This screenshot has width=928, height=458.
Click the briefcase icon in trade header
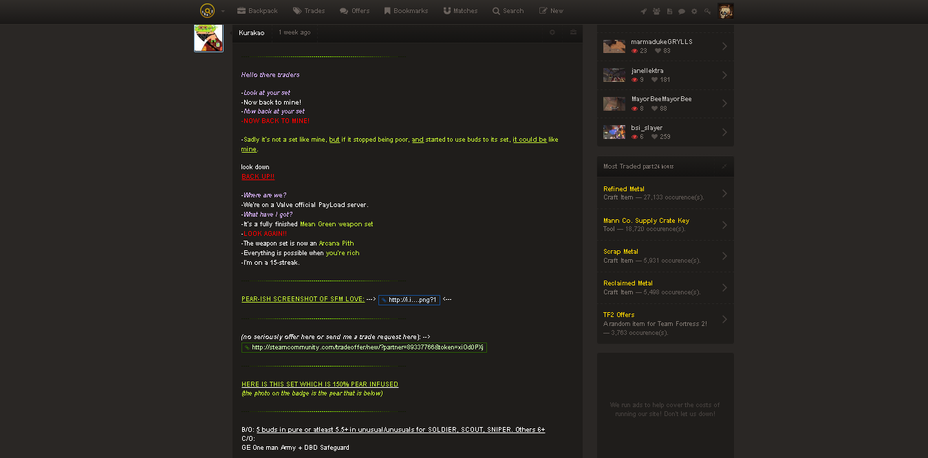(573, 32)
